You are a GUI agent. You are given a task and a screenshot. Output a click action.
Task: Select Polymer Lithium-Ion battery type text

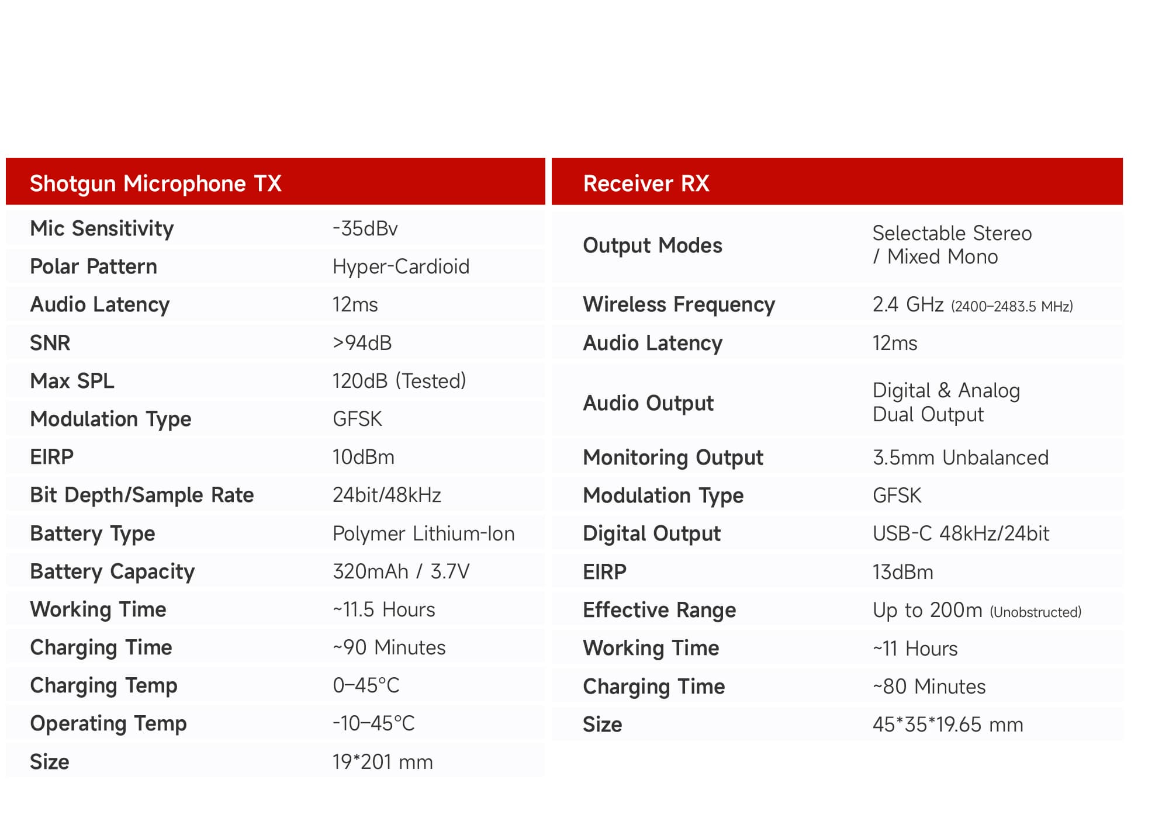point(423,533)
